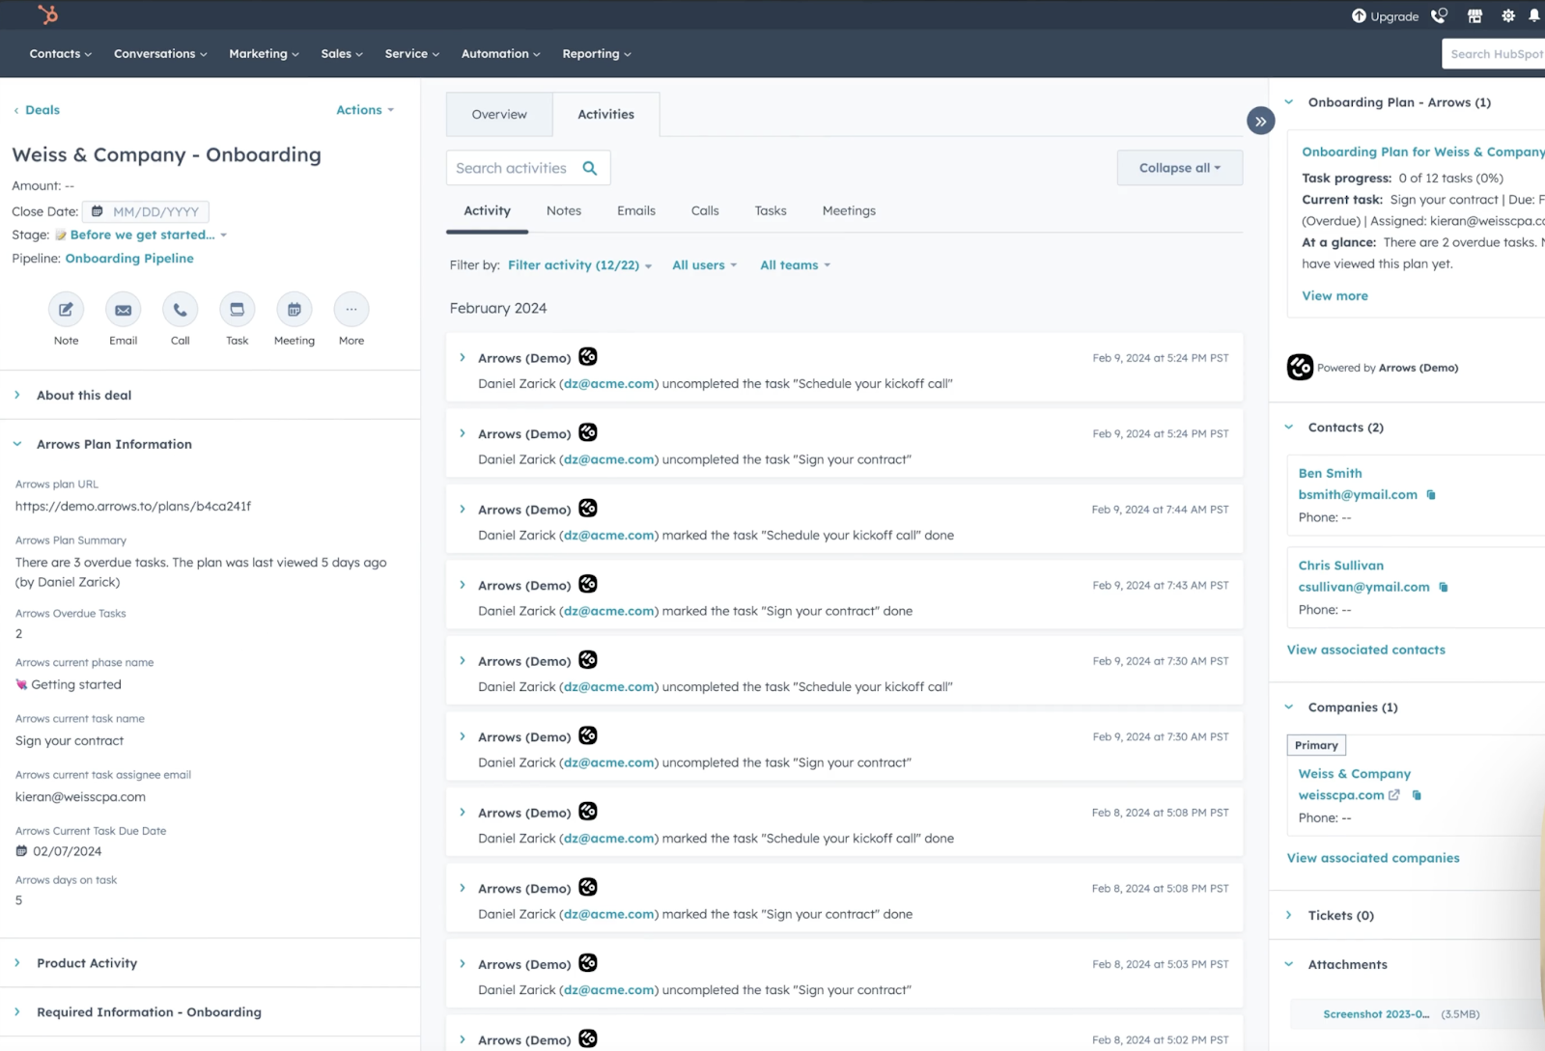Open the All users filter dropdown
The height and width of the screenshot is (1051, 1545).
(704, 265)
